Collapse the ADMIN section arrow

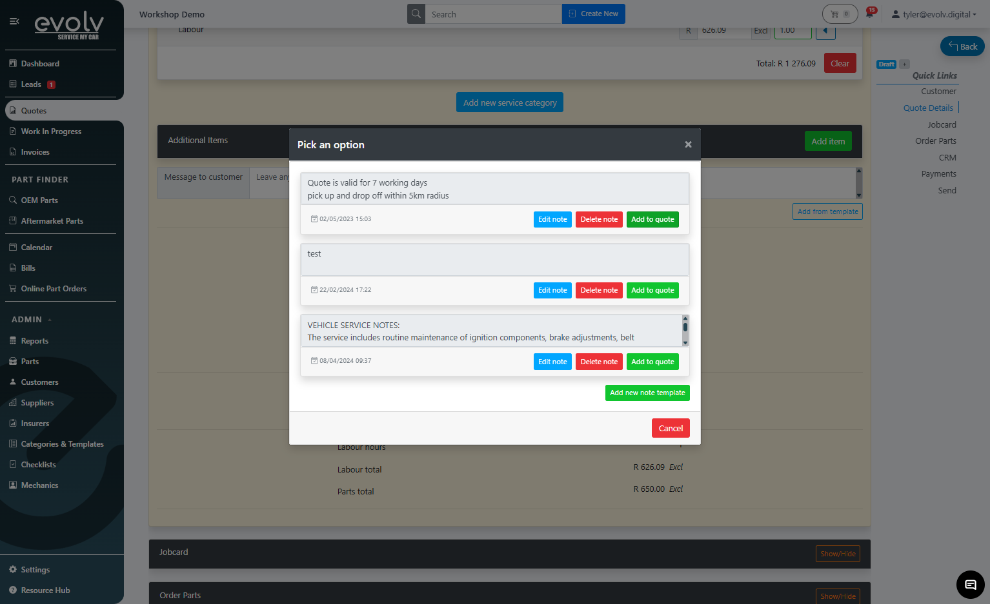click(x=50, y=320)
